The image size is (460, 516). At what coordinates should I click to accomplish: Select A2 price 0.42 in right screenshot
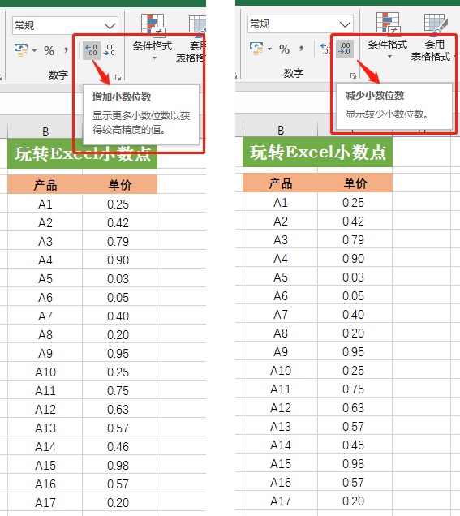pyautogui.click(x=354, y=221)
